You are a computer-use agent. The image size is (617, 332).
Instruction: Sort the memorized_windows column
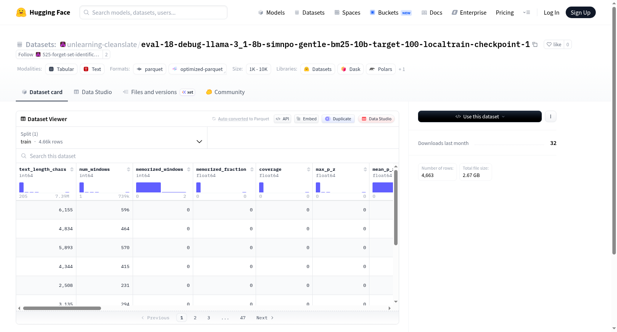point(189,169)
